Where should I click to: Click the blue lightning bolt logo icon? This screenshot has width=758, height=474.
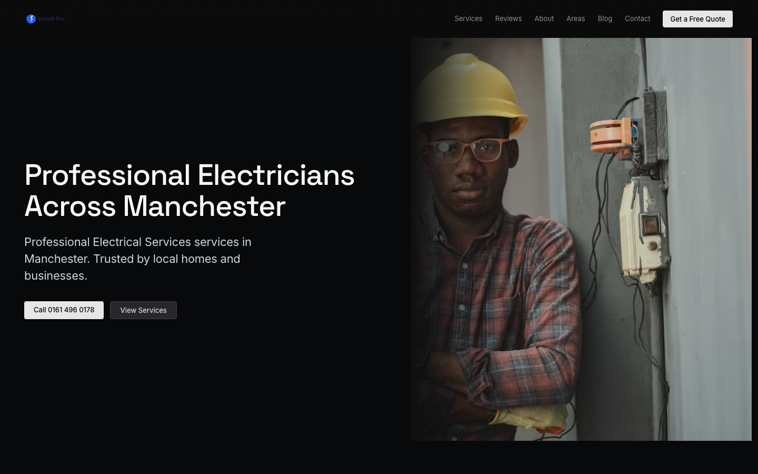tap(31, 19)
